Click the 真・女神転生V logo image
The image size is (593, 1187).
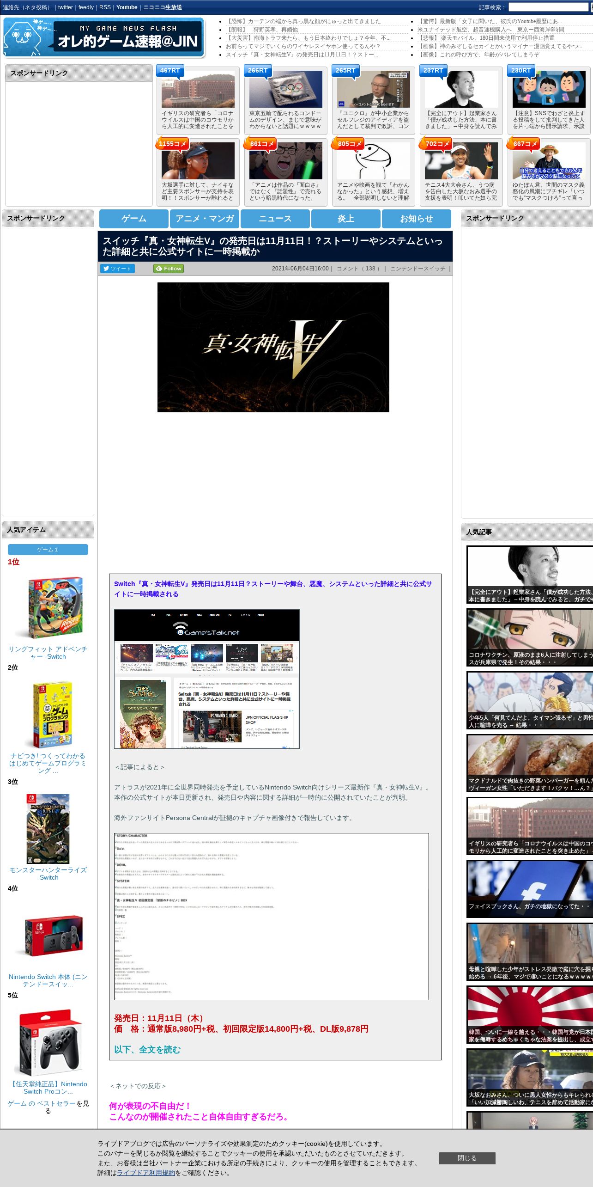(x=273, y=347)
